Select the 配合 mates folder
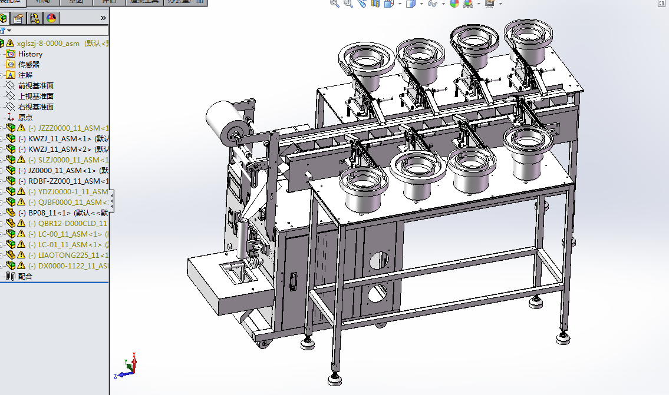 (25, 277)
